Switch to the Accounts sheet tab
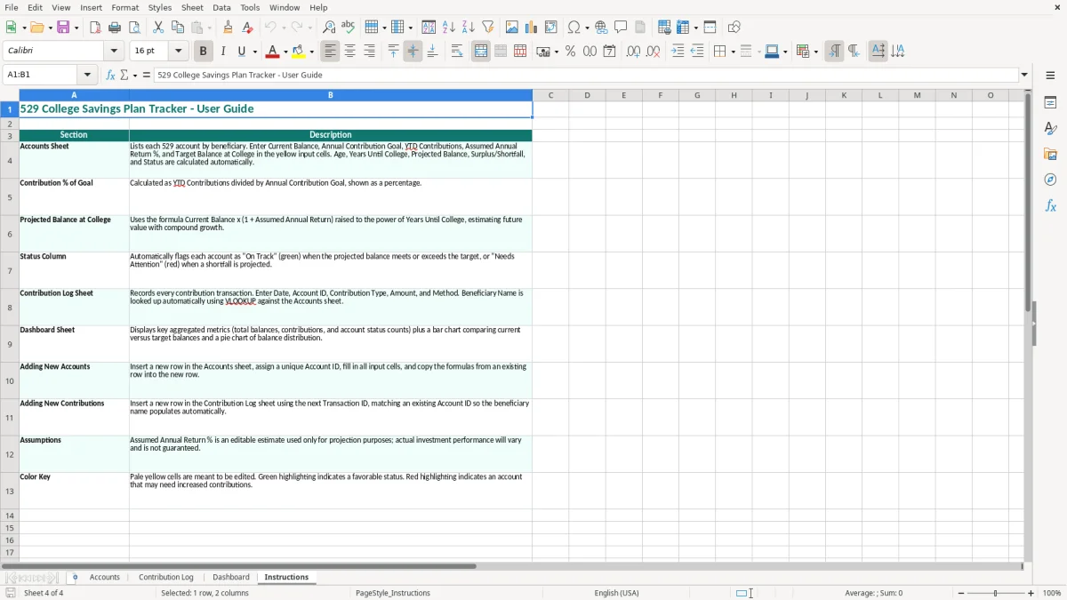The height and width of the screenshot is (600, 1067). pos(105,577)
